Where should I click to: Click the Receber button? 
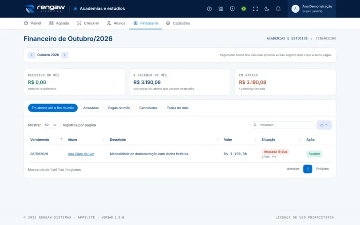315,154
